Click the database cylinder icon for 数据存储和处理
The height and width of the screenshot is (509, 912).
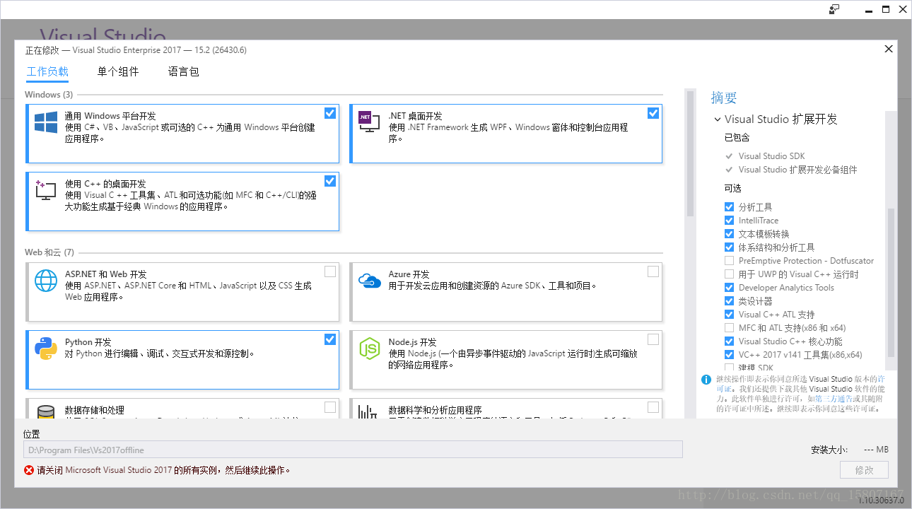point(46,412)
